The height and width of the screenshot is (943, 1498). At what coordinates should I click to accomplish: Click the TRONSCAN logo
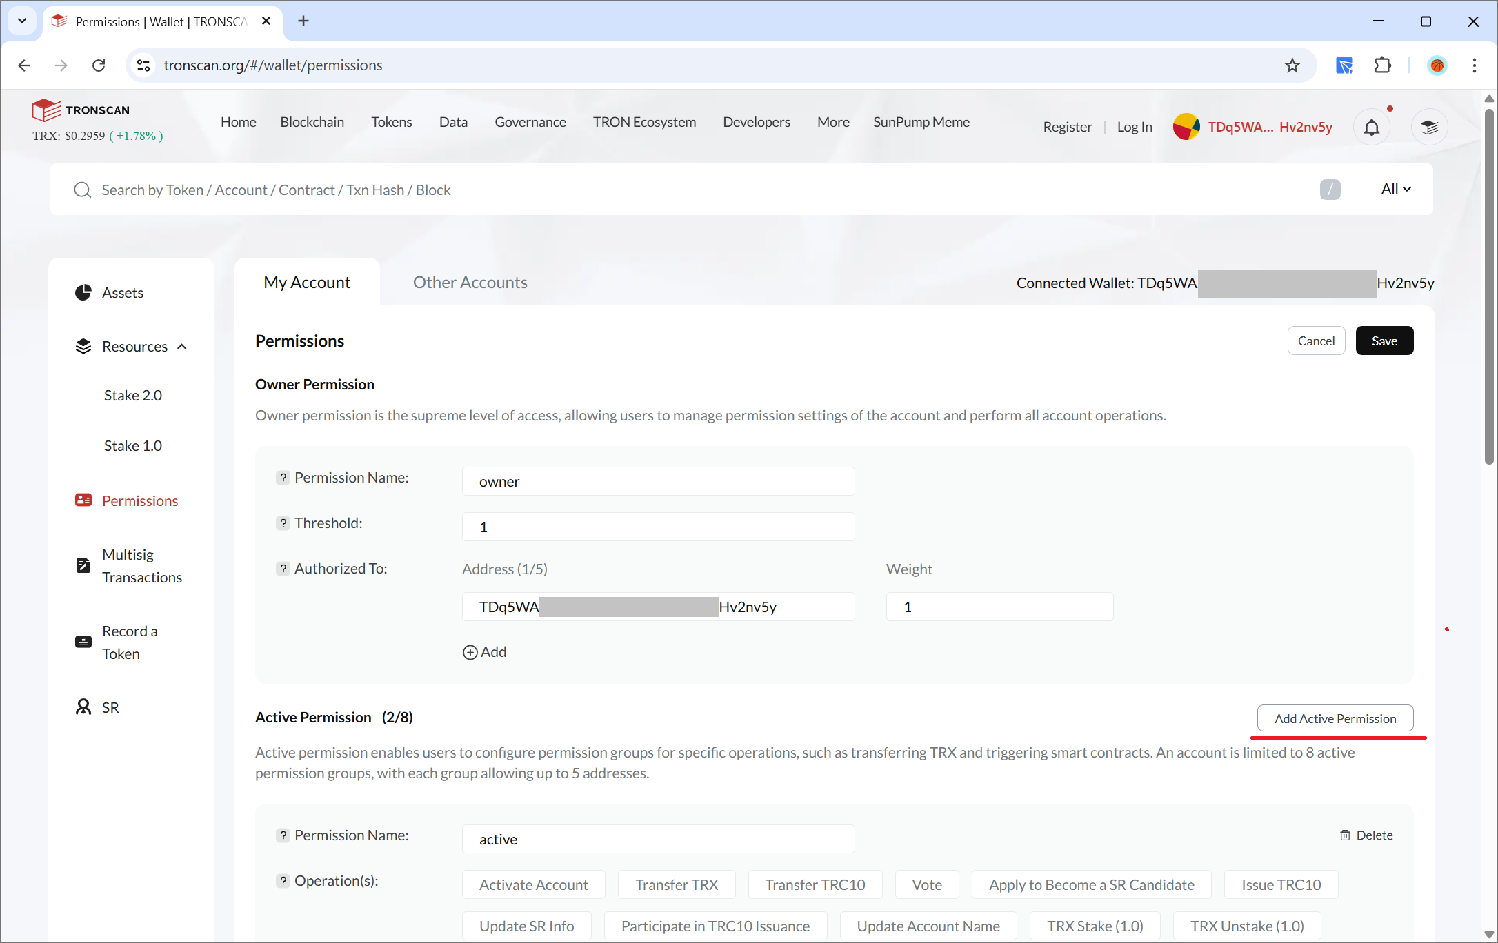(81, 110)
